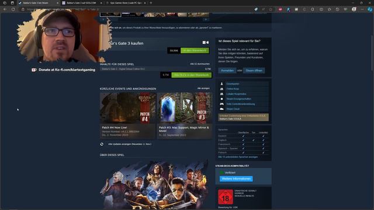Show all 13 supported languages link
The width and height of the screenshot is (374, 210).
tap(238, 157)
